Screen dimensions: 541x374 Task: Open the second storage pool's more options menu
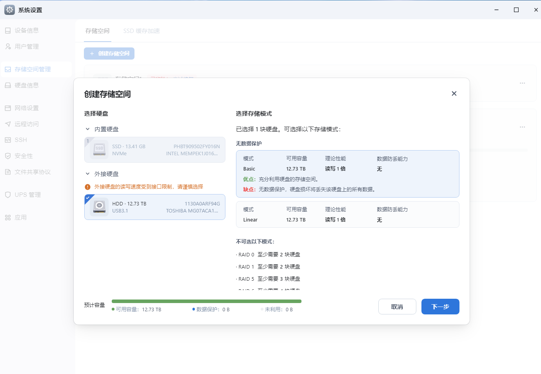522,127
